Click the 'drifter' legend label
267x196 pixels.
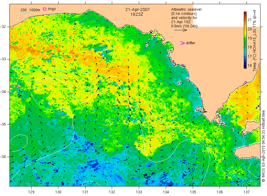pos(190,43)
